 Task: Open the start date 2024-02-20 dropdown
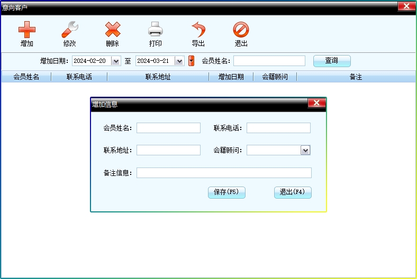[x=116, y=61]
